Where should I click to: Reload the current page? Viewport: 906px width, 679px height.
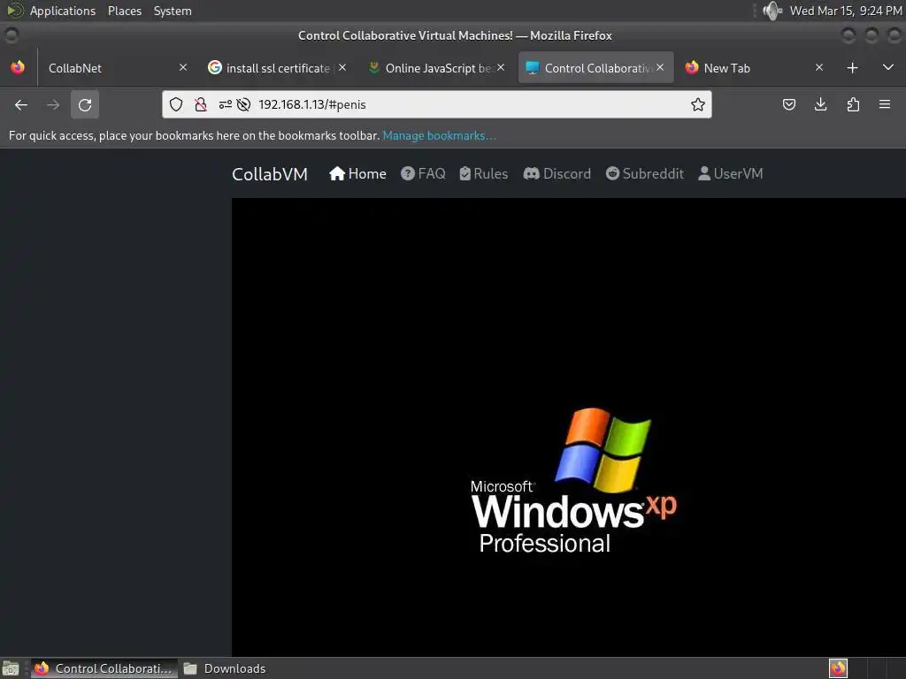[85, 104]
